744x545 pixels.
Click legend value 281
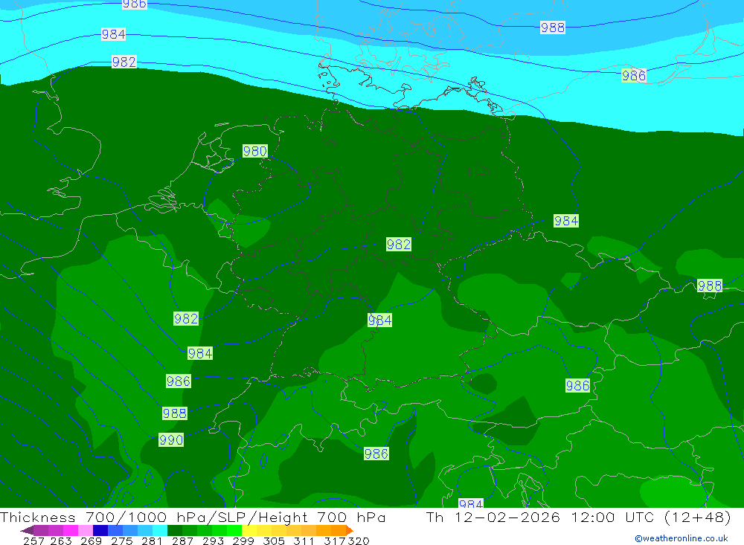coord(152,541)
